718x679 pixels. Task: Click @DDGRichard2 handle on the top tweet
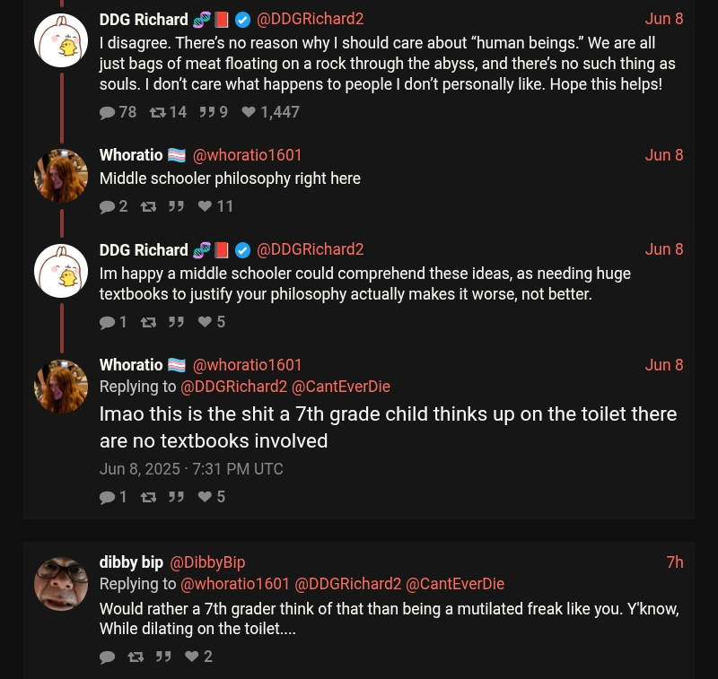click(311, 19)
